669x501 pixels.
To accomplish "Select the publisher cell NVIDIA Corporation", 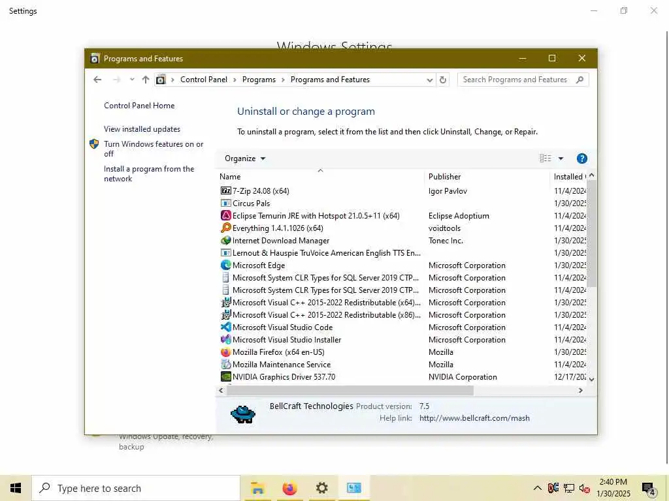I will [463, 376].
